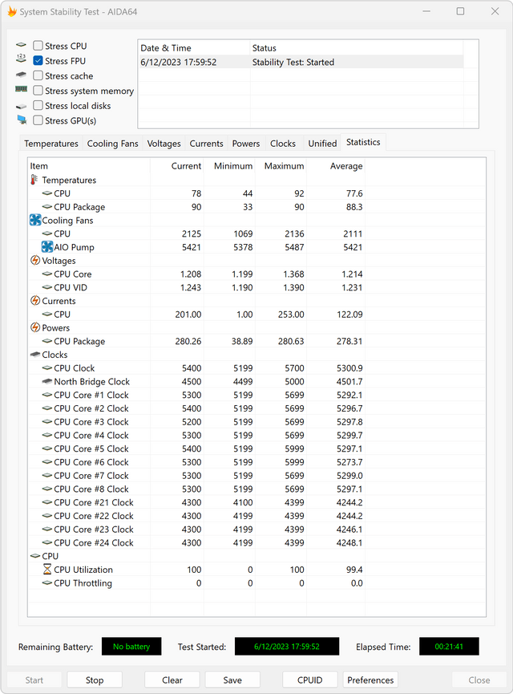Click the 'No battery' status display

click(131, 646)
